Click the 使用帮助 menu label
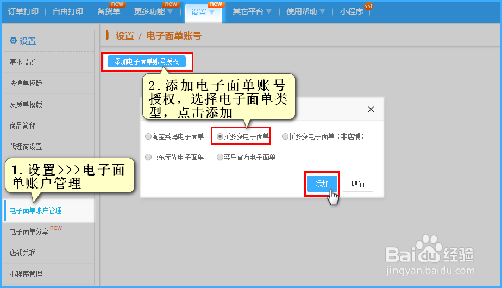Screen dimensions: 502x288 [x=302, y=11]
